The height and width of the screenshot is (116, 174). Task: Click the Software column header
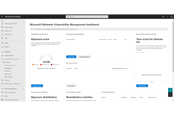point(103,98)
